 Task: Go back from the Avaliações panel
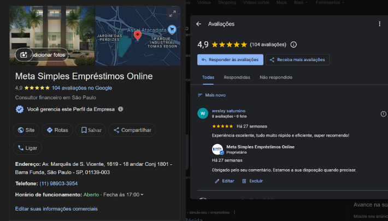coord(199,23)
